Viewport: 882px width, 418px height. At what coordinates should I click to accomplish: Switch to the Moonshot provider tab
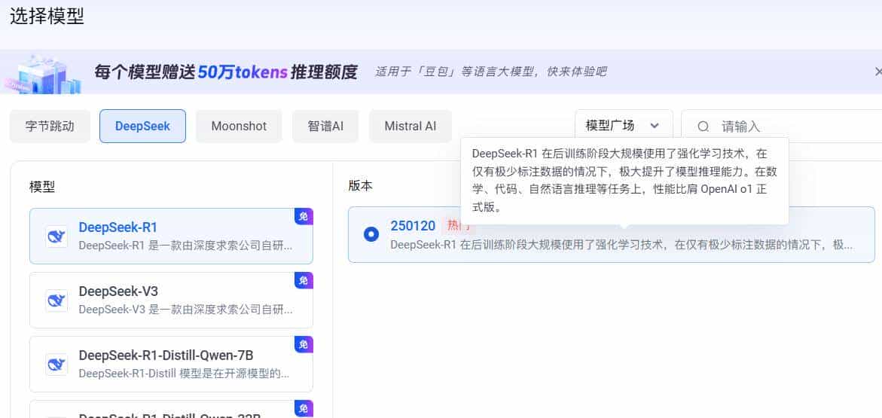[x=239, y=126]
